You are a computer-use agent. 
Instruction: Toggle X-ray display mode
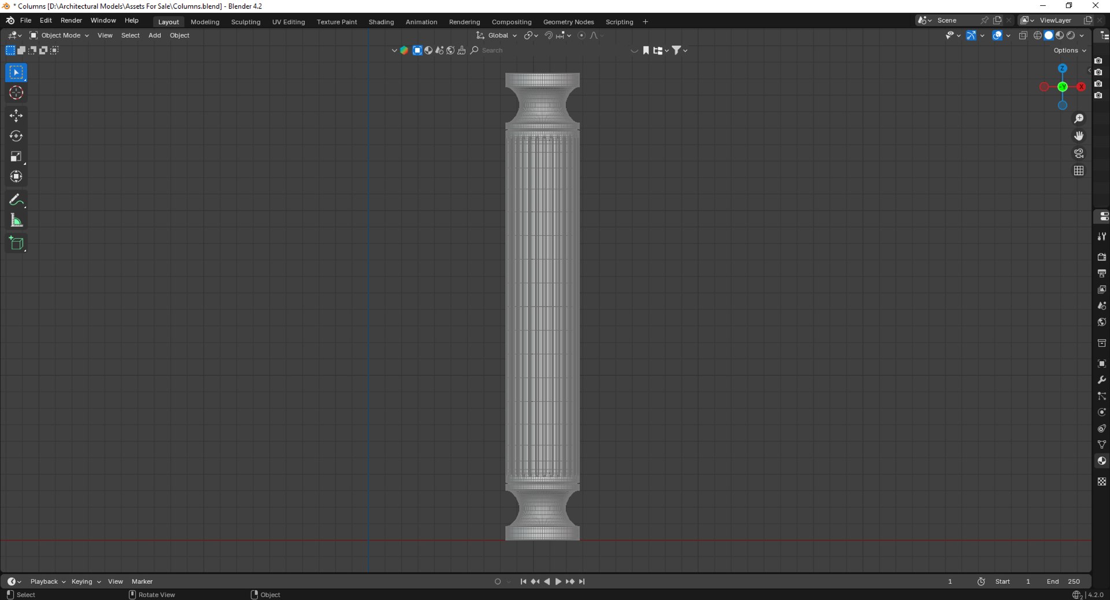point(1023,35)
